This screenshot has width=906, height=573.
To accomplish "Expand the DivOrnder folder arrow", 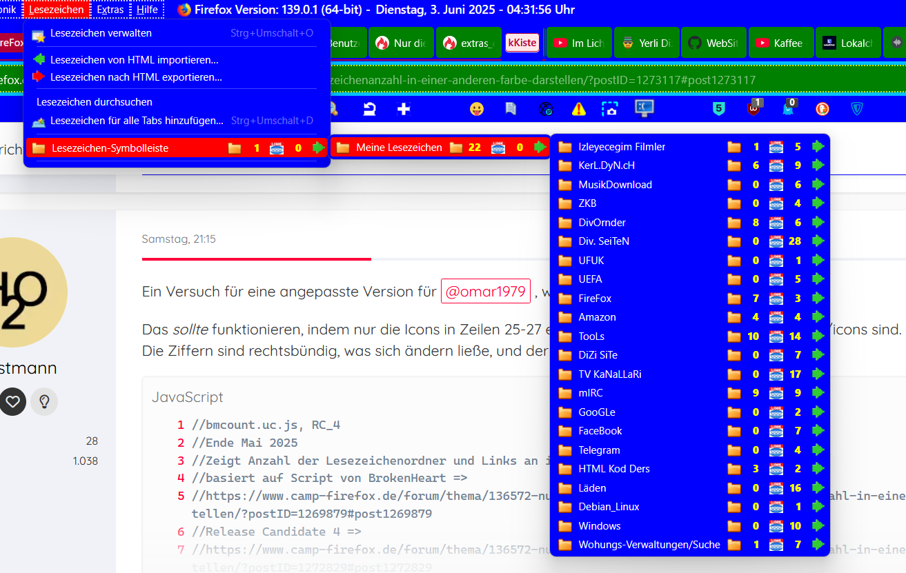I will (x=818, y=223).
